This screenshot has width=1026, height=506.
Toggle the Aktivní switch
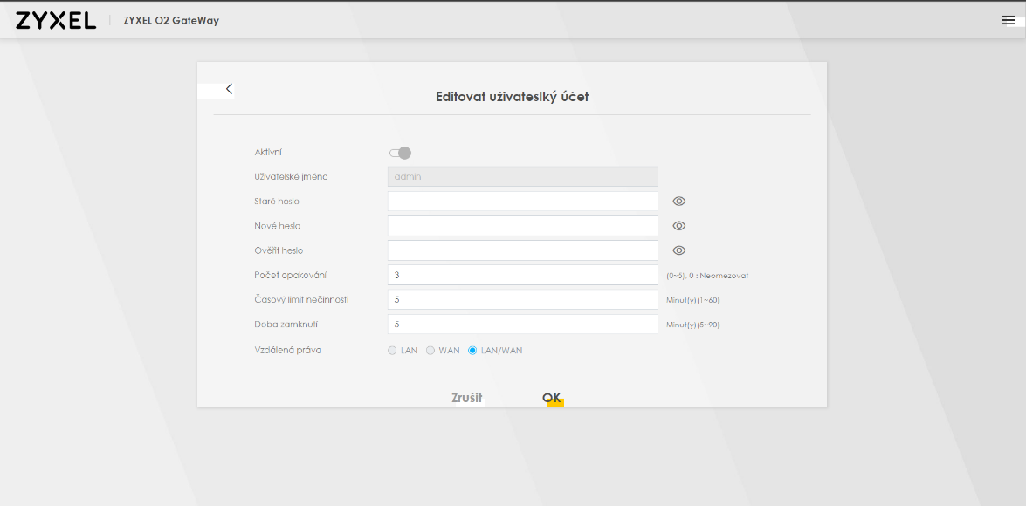point(400,153)
